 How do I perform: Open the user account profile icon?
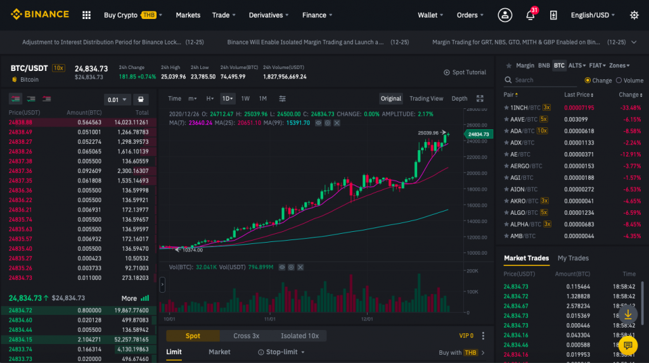pyautogui.click(x=504, y=15)
